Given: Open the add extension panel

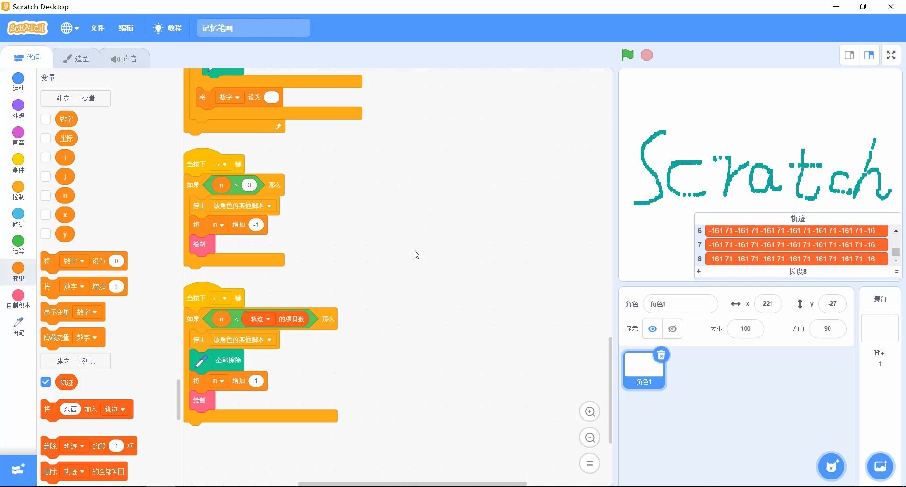Looking at the screenshot, I should [x=17, y=470].
